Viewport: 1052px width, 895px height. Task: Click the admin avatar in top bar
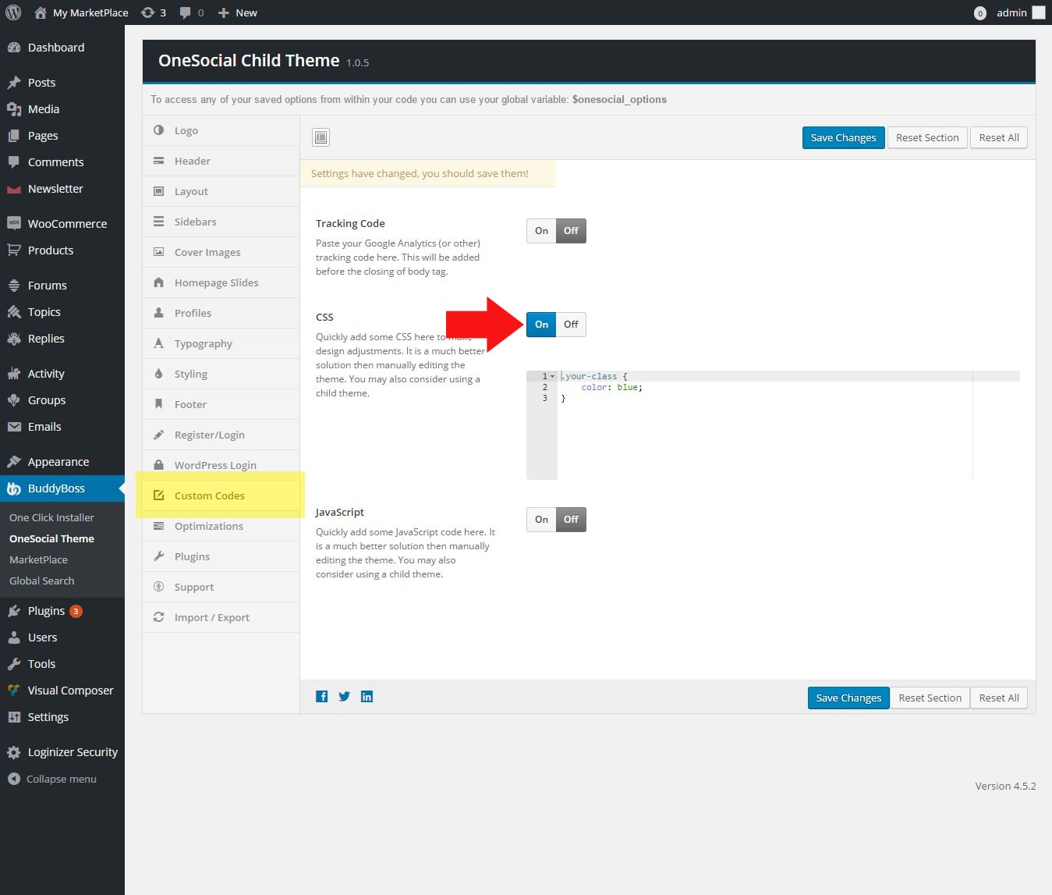[1038, 12]
